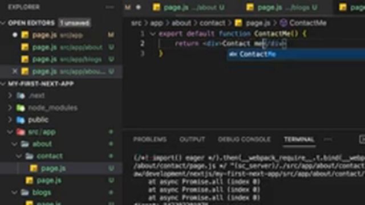The image size is (365, 205).
Task: Click the JS file icon of page.js src/app/blogs
Action: [x=25, y=59]
